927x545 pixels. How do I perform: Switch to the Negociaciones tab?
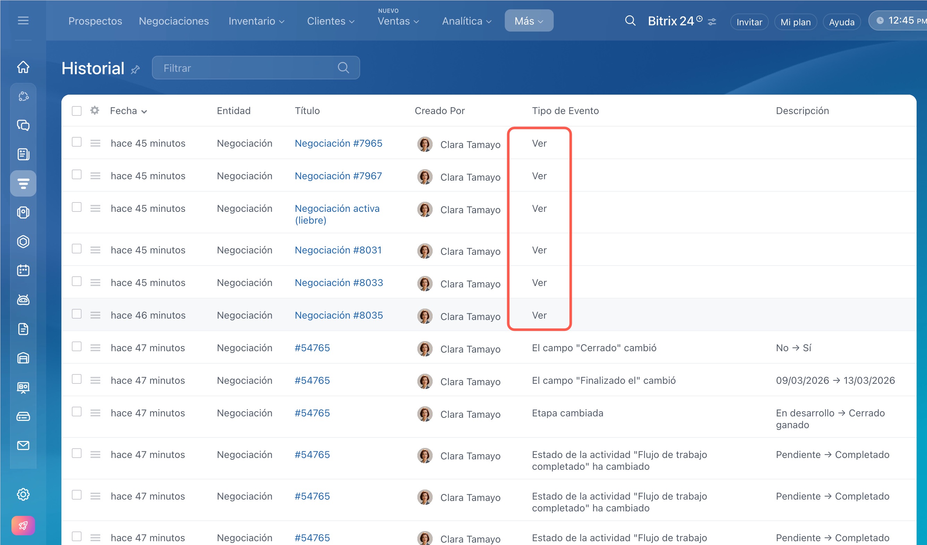173,21
